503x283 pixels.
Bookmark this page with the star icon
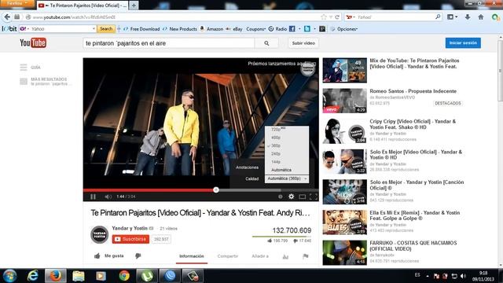pyautogui.click(x=324, y=17)
